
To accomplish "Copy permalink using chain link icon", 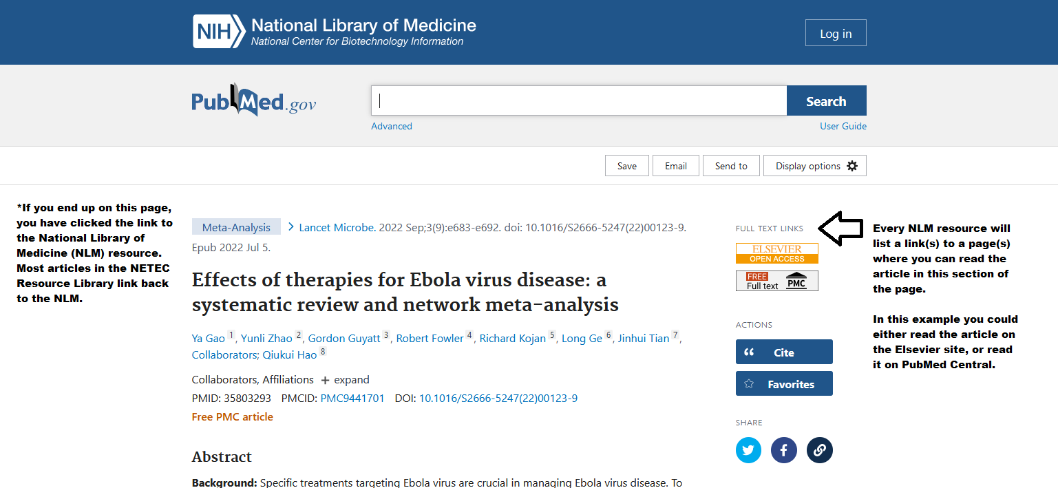I will (x=820, y=450).
